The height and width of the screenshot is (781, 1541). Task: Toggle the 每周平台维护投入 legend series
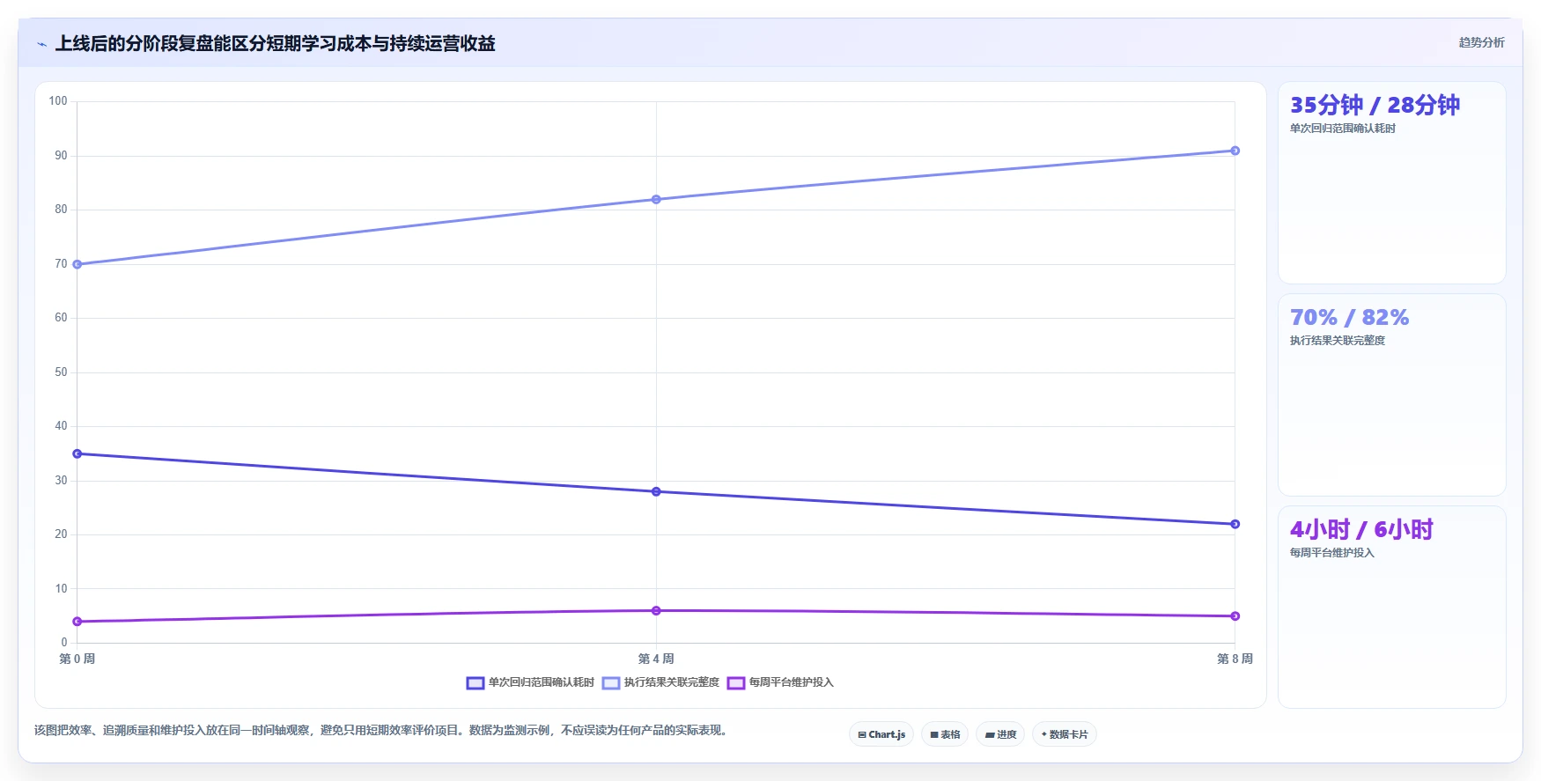click(780, 682)
